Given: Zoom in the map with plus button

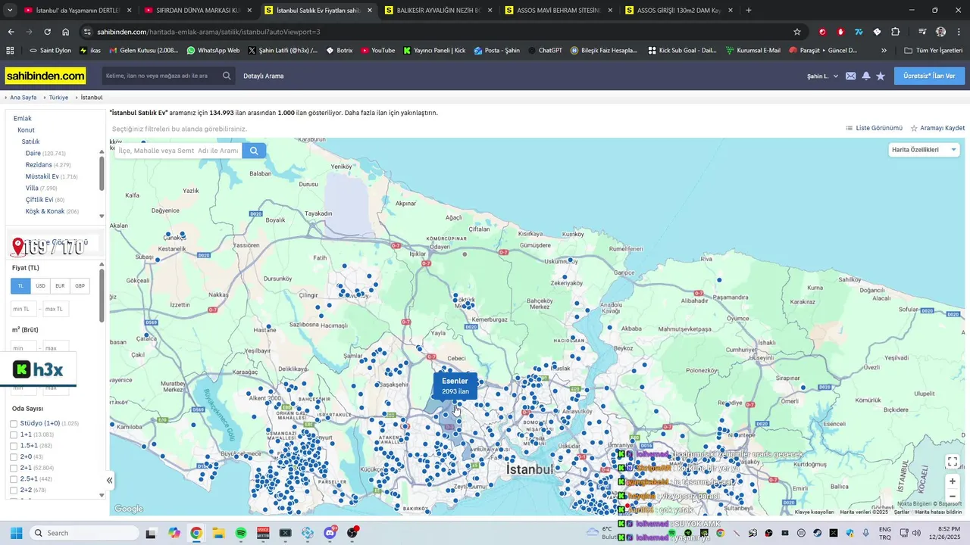Looking at the screenshot, I should pos(953,481).
